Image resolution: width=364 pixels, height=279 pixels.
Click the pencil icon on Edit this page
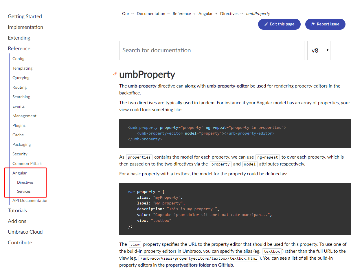pyautogui.click(x=266, y=24)
